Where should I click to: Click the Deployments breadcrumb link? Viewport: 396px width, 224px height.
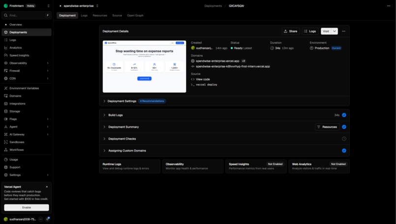pos(213,6)
